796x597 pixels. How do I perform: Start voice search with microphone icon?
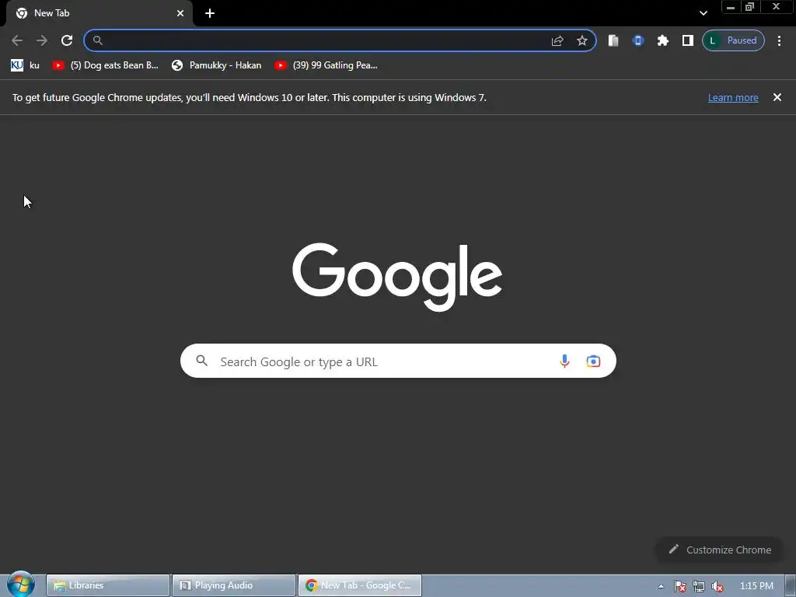[x=564, y=361]
